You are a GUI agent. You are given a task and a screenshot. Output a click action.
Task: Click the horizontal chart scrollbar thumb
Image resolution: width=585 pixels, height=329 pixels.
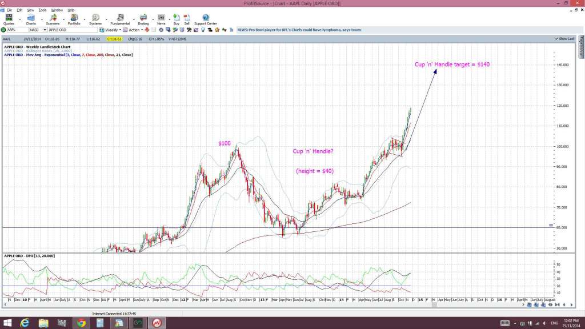[434, 305]
